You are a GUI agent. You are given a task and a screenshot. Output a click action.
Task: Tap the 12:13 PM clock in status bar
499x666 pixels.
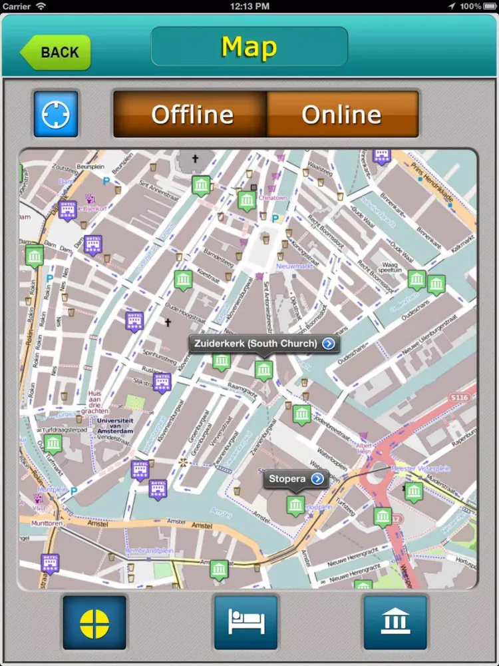point(249,7)
